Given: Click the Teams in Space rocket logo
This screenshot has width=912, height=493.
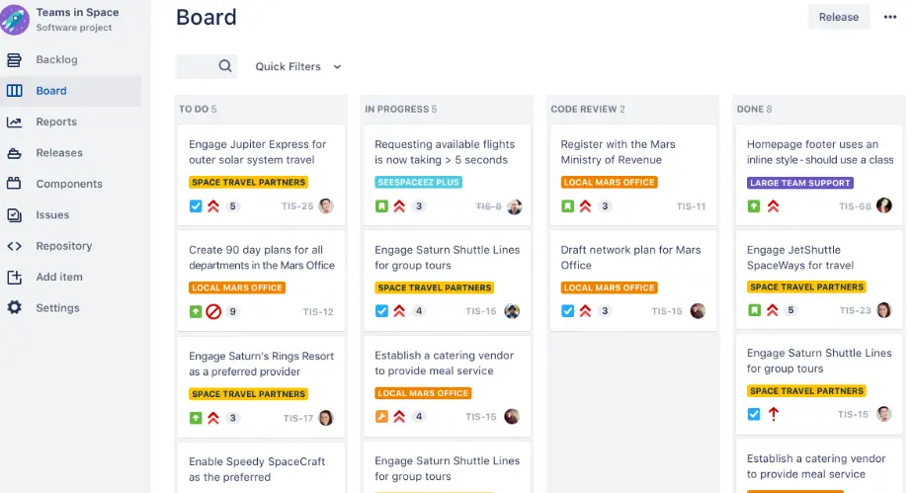Looking at the screenshot, I should 15,19.
